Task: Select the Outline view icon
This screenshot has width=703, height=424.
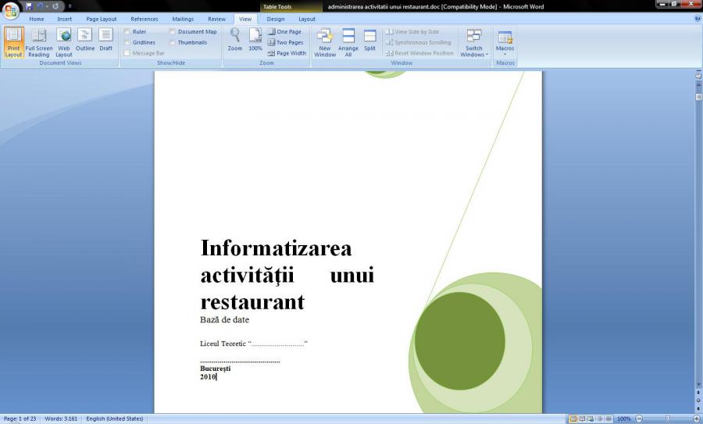Action: (x=85, y=40)
